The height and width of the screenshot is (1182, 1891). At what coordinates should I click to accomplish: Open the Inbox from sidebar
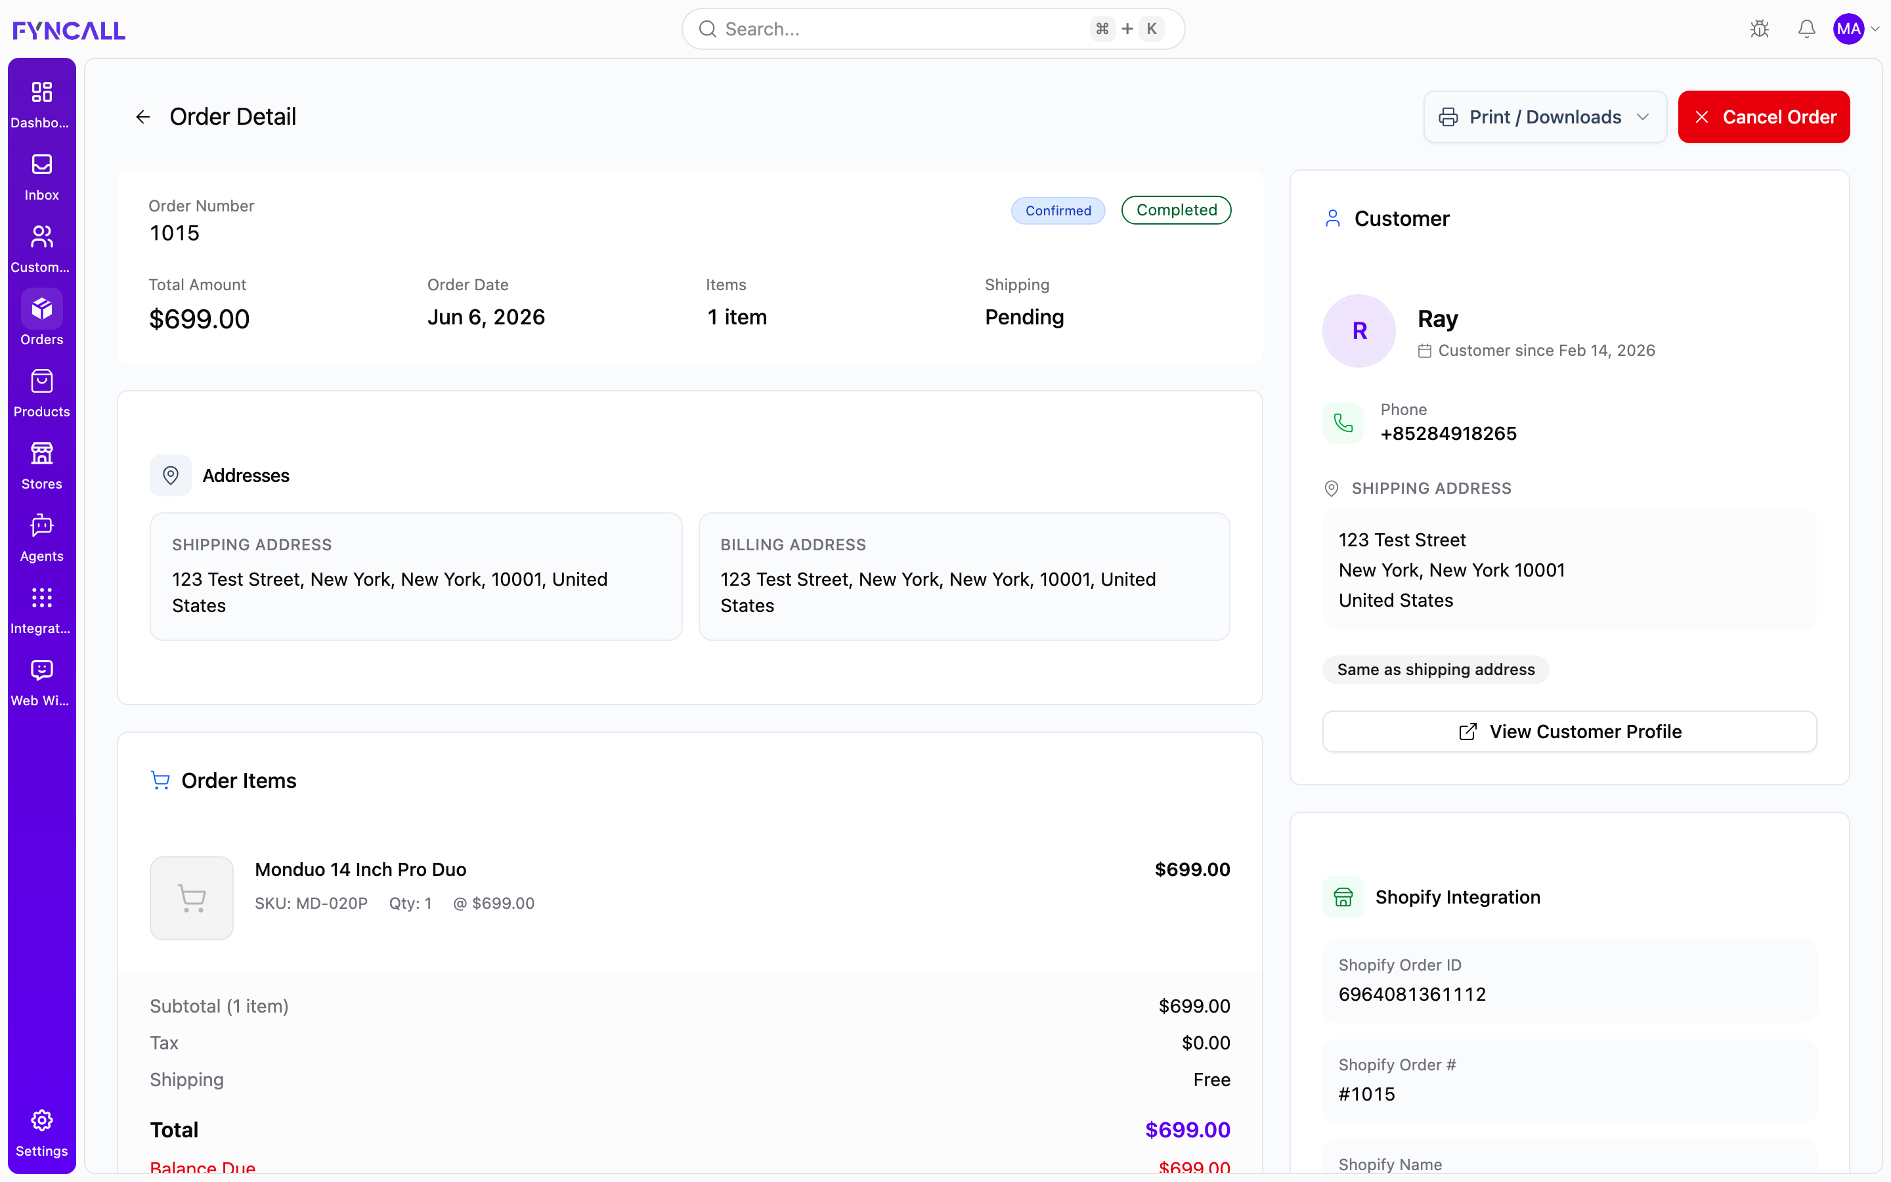pyautogui.click(x=41, y=177)
